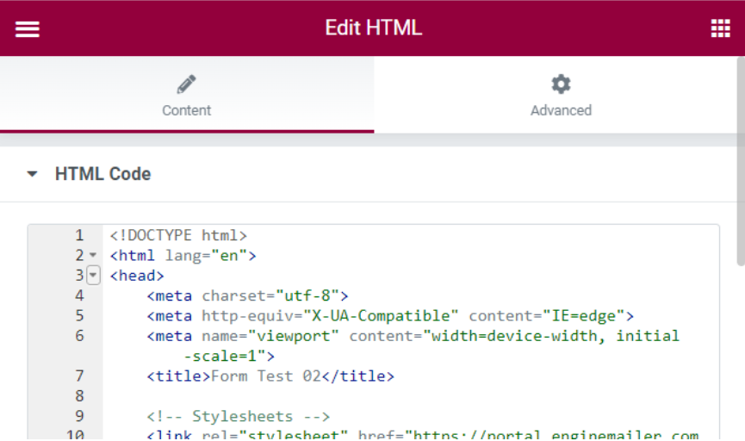The height and width of the screenshot is (441, 745).
Task: Fold the html tag on line 2
Action: click(x=92, y=256)
